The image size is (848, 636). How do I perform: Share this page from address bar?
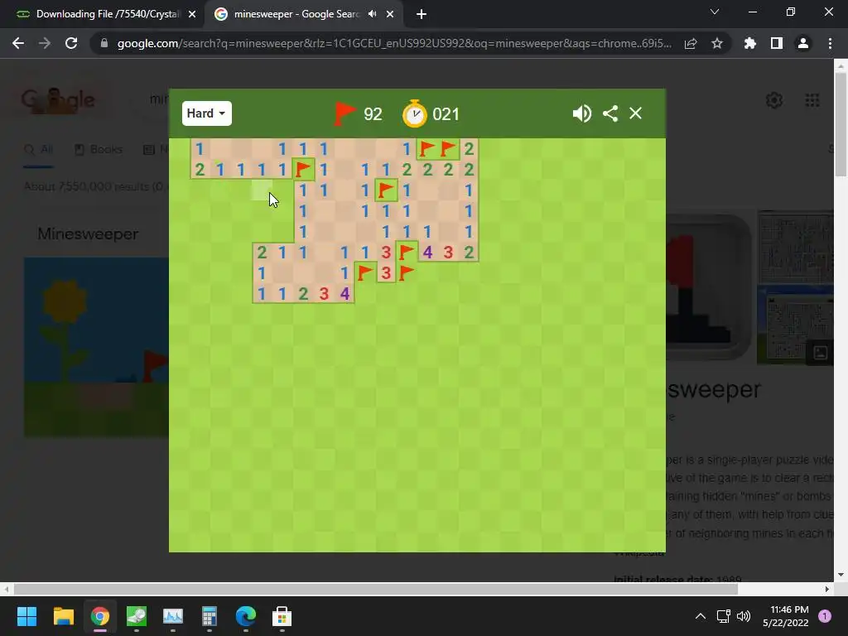[691, 43]
